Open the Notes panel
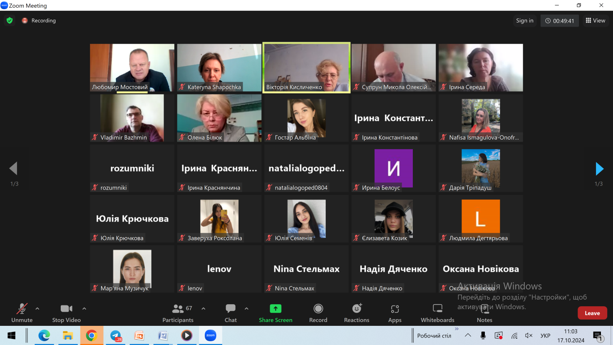613x345 pixels. (484, 313)
